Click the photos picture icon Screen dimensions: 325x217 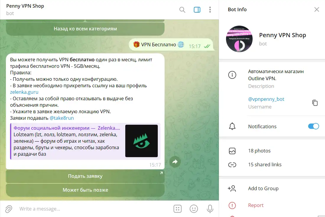point(232,151)
